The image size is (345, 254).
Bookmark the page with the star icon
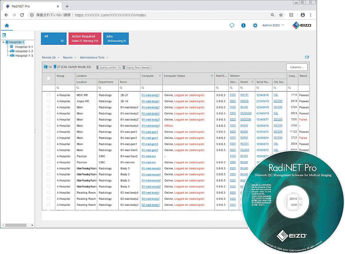point(281,15)
